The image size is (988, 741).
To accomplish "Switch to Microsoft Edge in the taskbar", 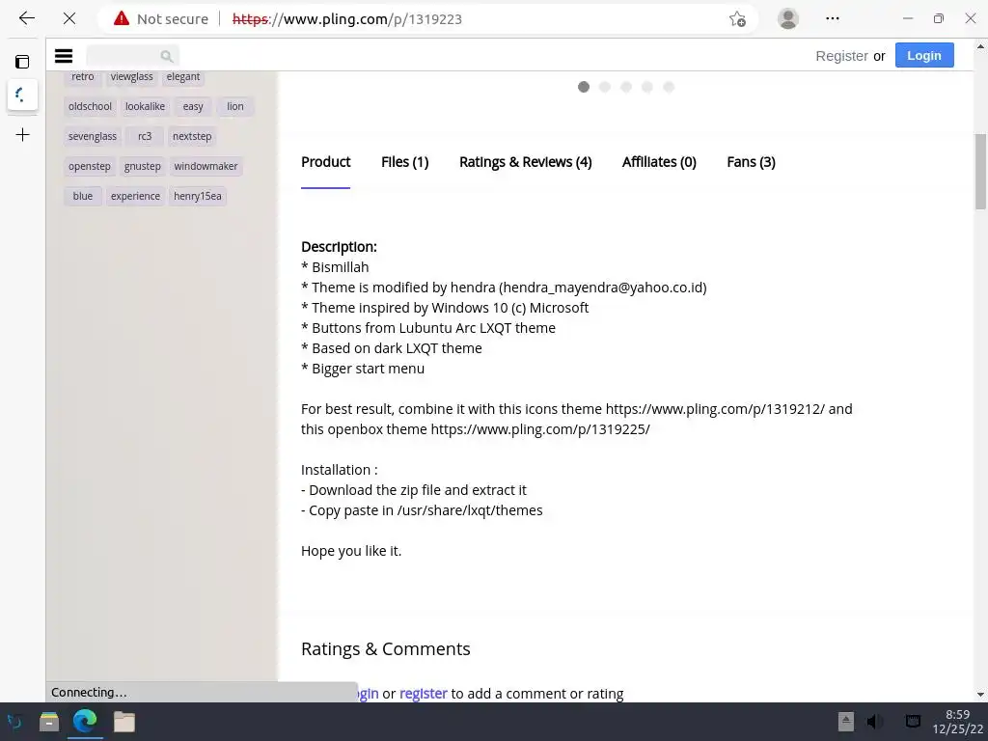I will pos(85,721).
